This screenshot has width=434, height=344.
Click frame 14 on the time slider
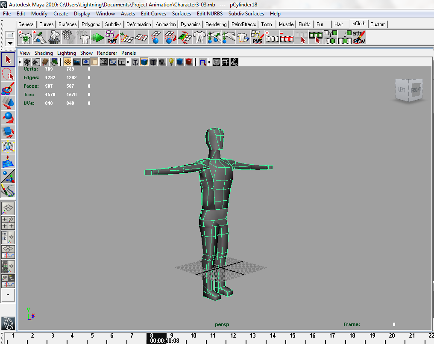click(273, 336)
